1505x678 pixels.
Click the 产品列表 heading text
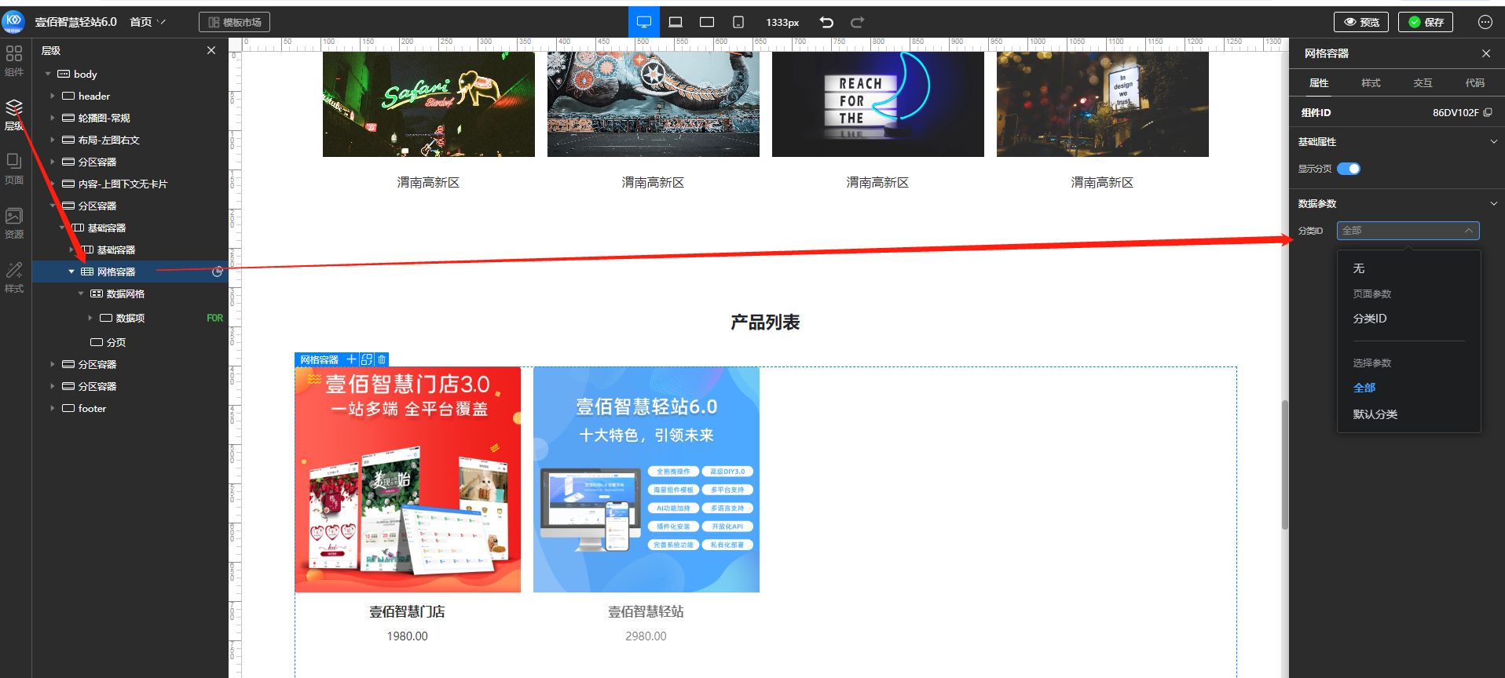(x=765, y=323)
